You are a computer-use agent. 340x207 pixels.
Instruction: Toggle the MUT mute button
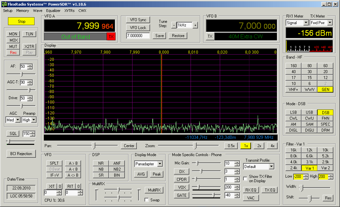point(13,46)
